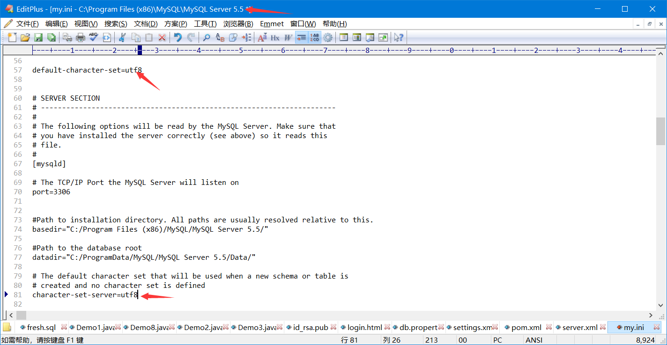Click the ANSI encoding status entry

pos(534,340)
